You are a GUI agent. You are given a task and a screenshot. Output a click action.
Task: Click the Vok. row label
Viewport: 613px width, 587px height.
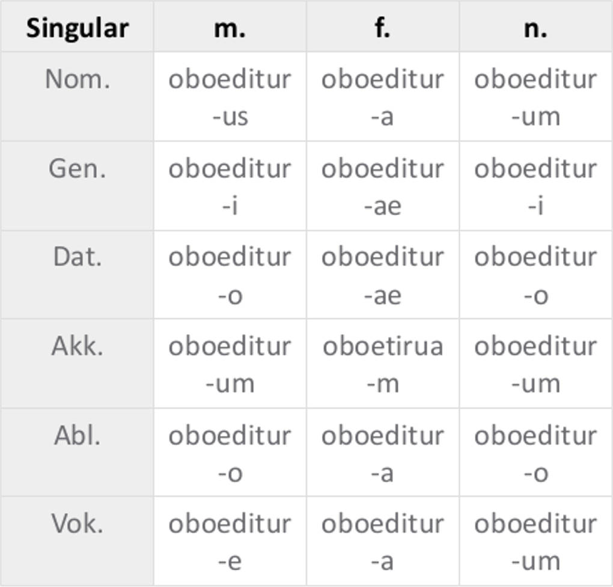[x=77, y=524]
